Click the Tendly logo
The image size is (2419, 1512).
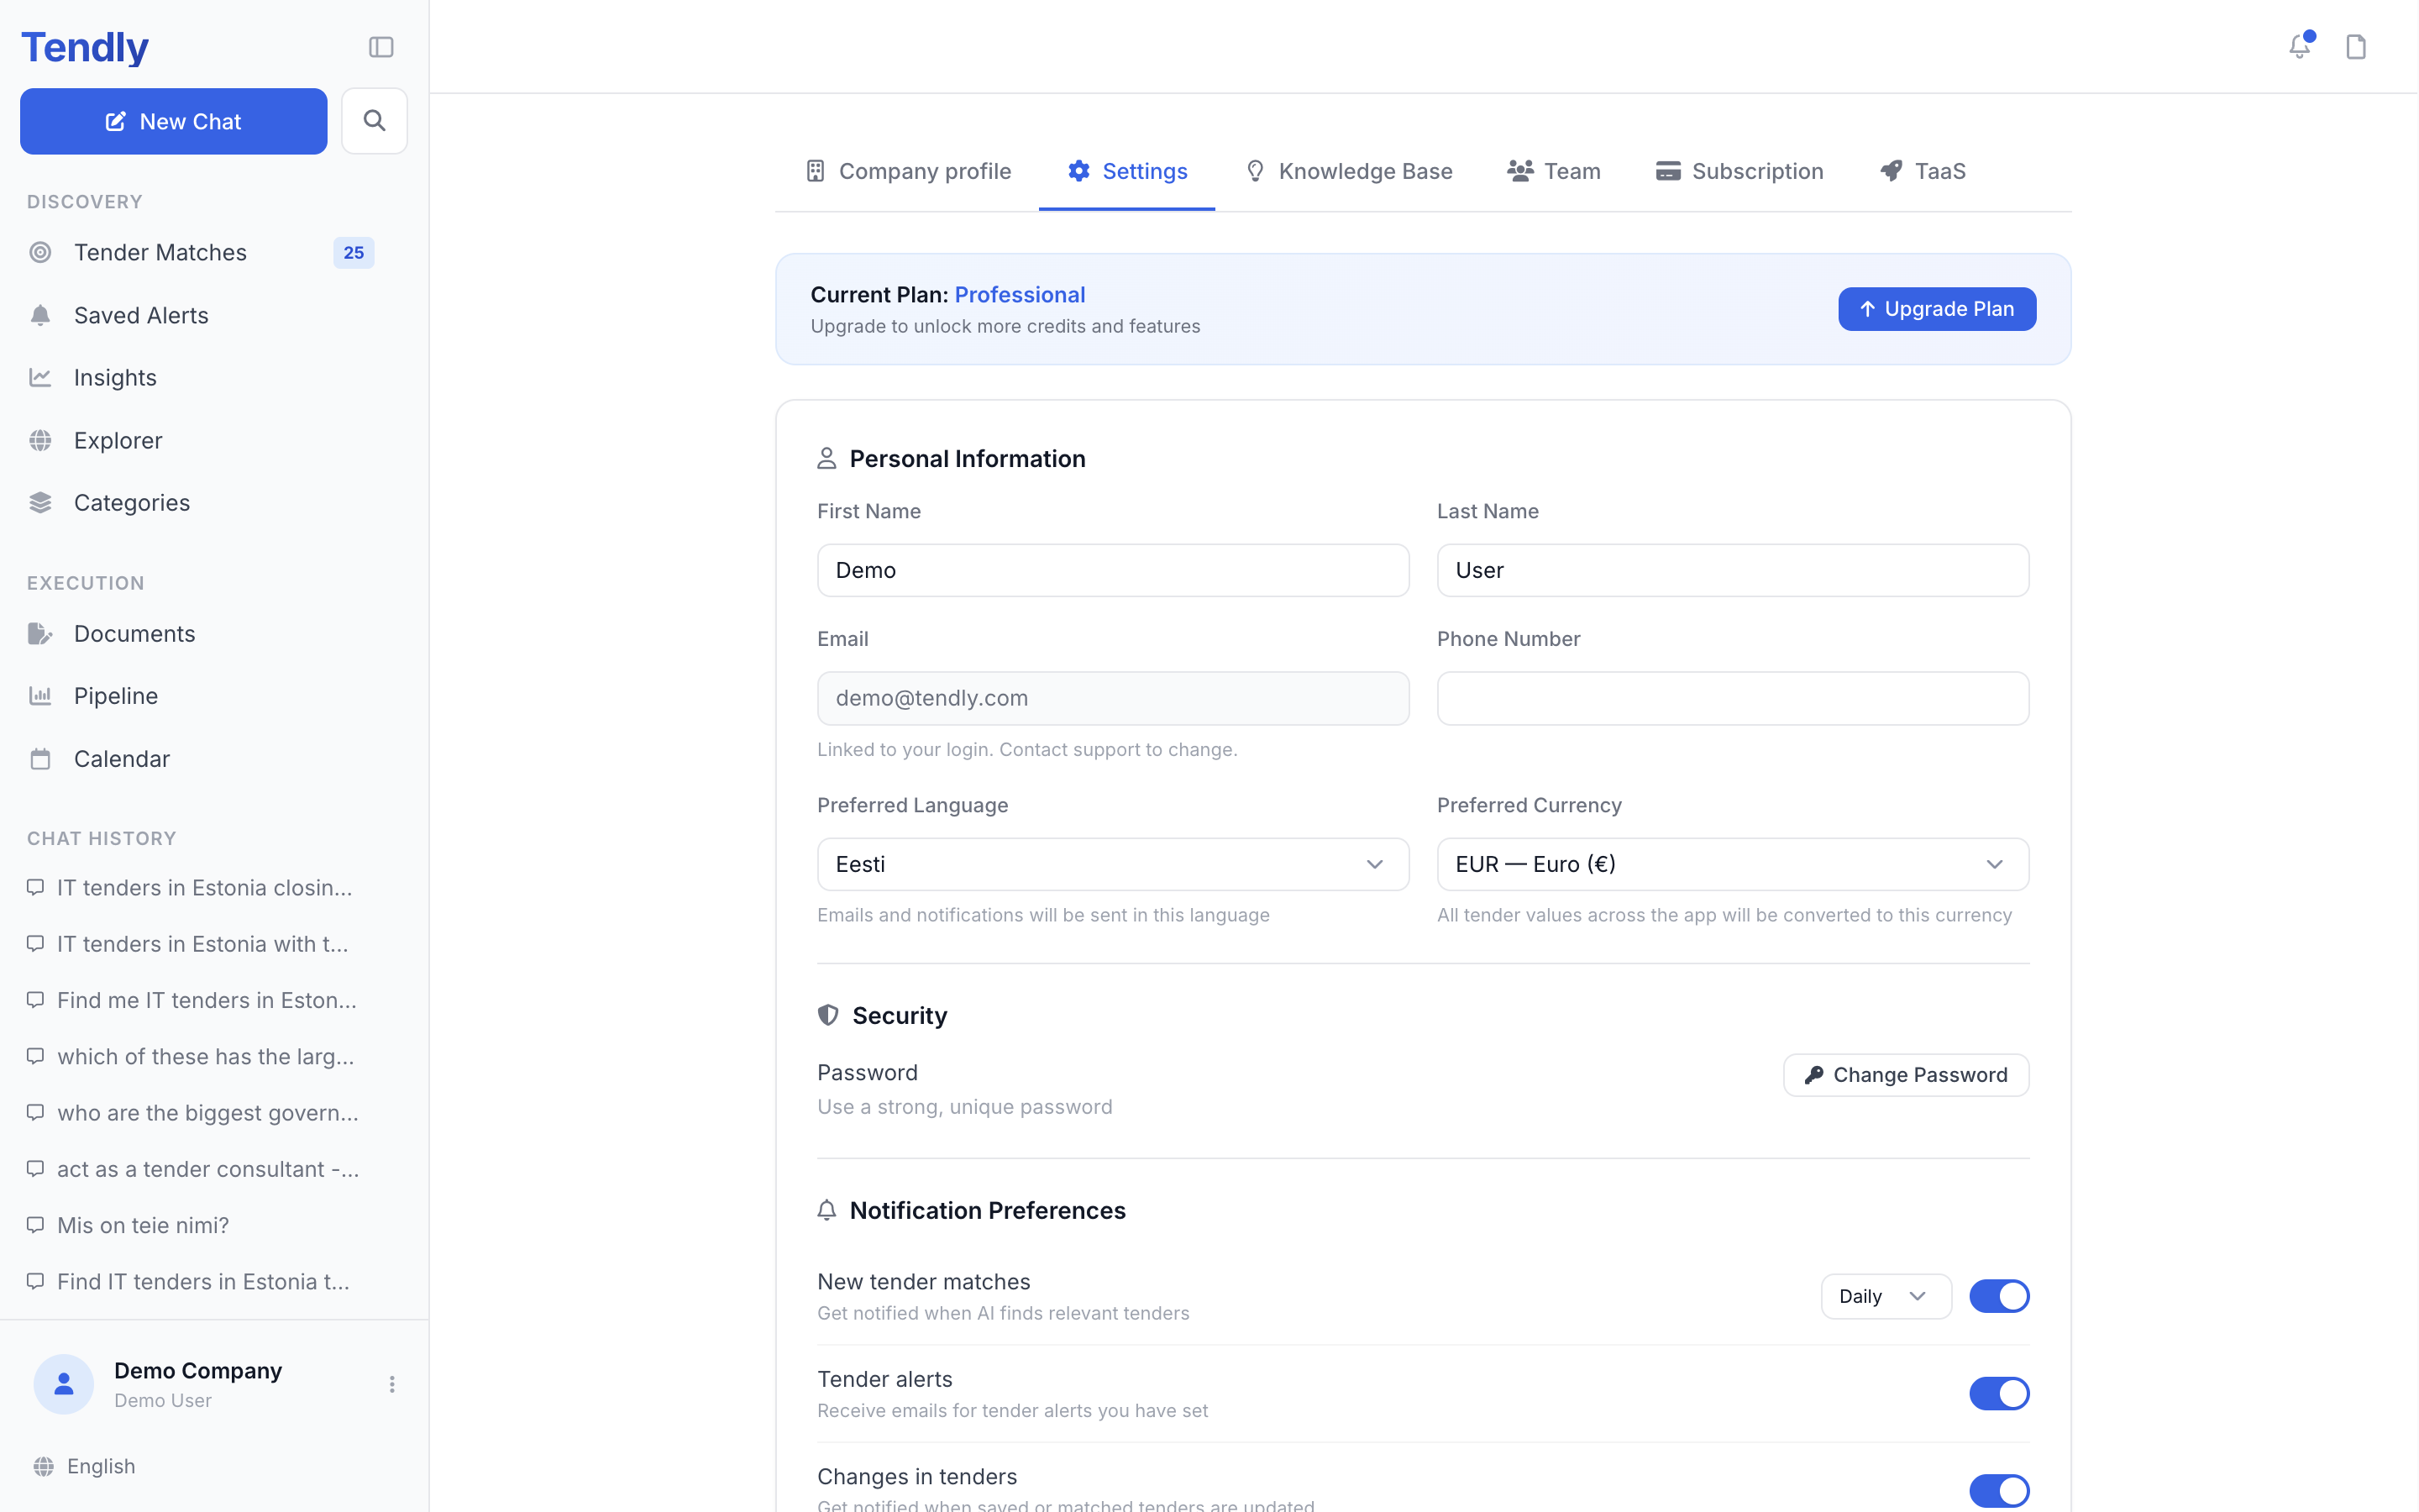(85, 47)
